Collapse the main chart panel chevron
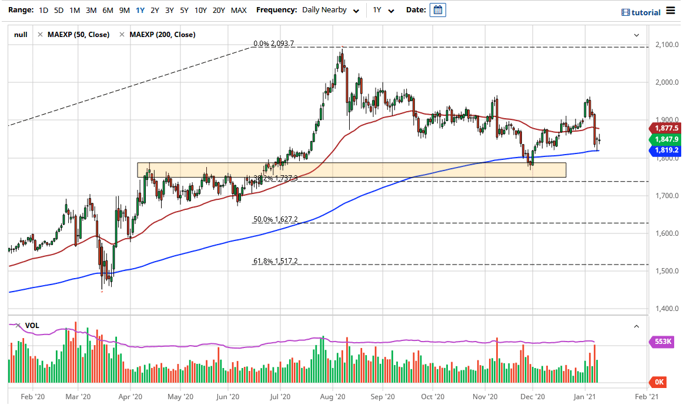This screenshot has width=683, height=408. (636, 35)
